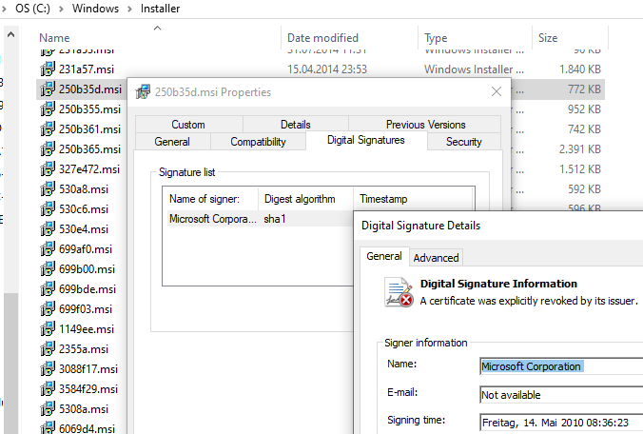Select the Microsoft Corporation signature row

[x=261, y=219]
